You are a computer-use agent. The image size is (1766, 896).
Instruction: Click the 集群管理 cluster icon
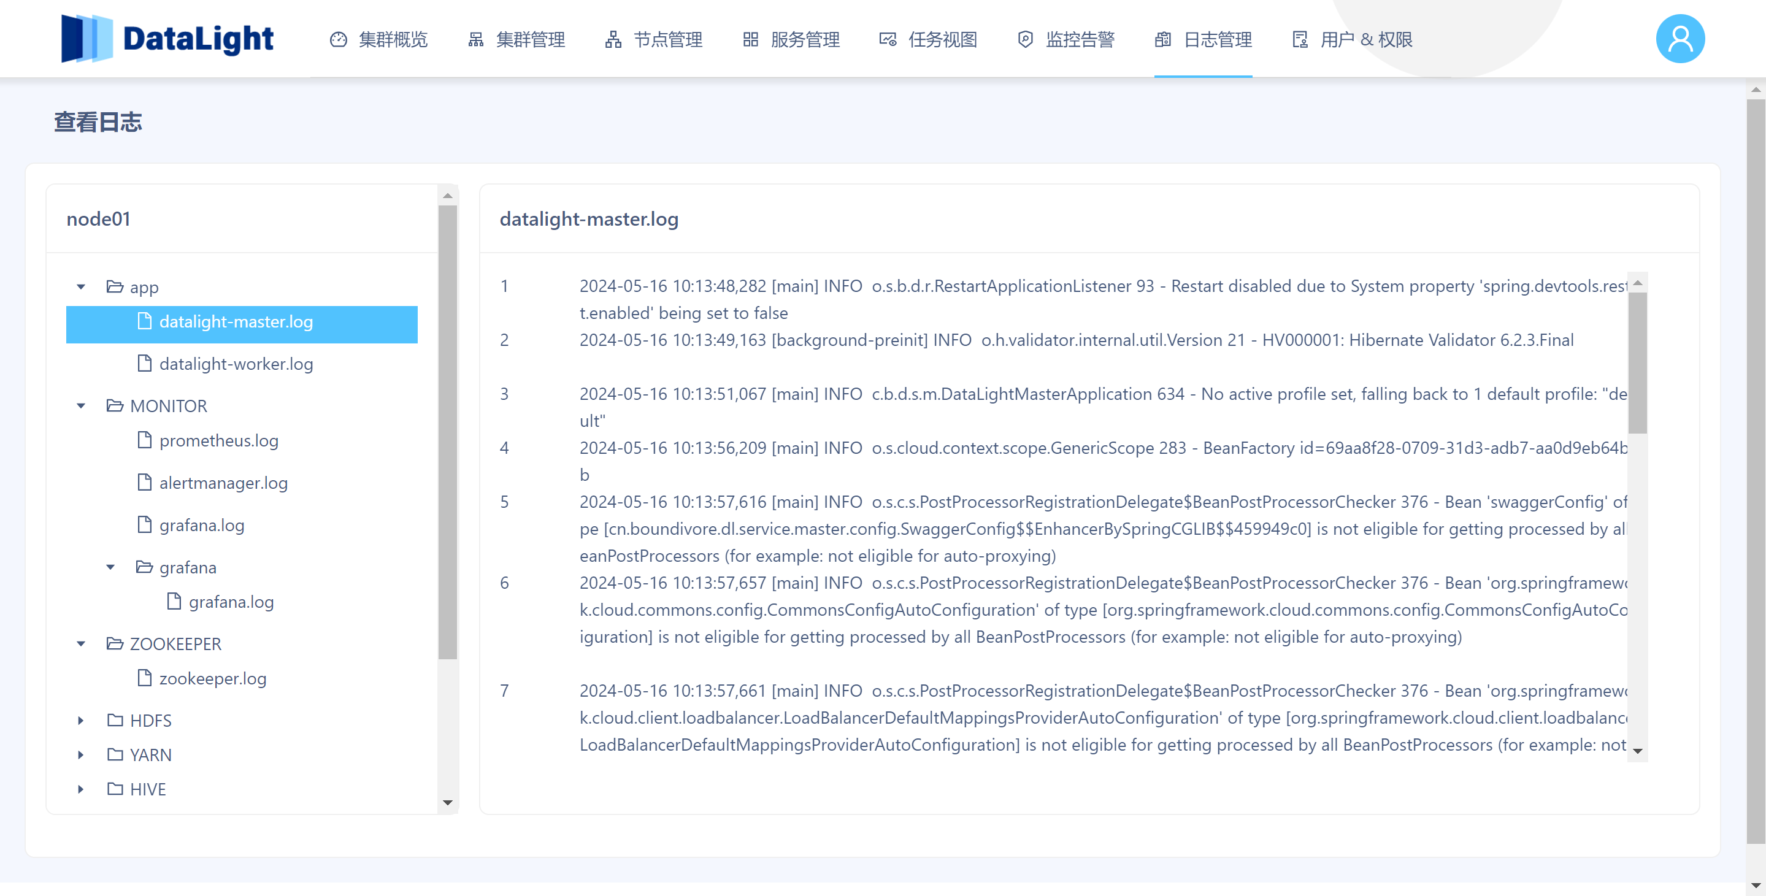[475, 40]
